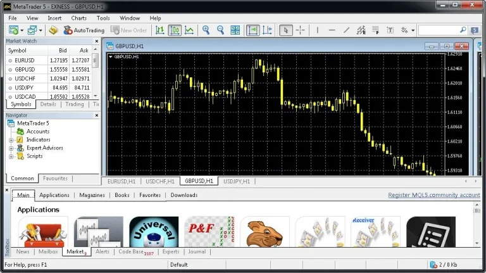Image resolution: width=486 pixels, height=273 pixels.
Task: Close the Market Watch panel
Action: [x=97, y=41]
